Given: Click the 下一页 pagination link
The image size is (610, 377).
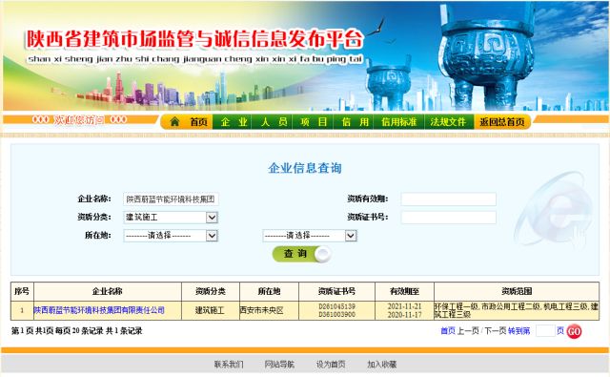Looking at the screenshot, I should point(495,330).
